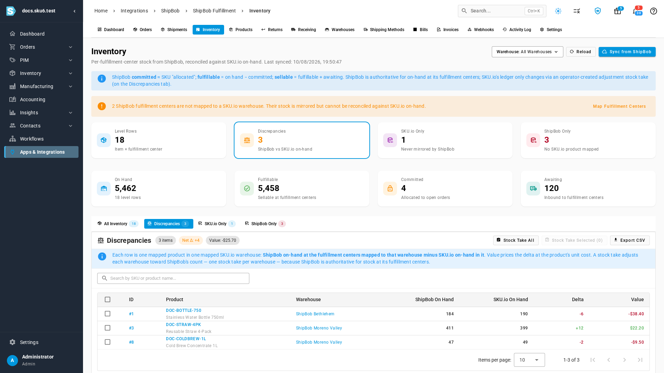Viewport: 664px width, 373px height.
Task: Open the Webhooks tab
Action: coord(481,30)
